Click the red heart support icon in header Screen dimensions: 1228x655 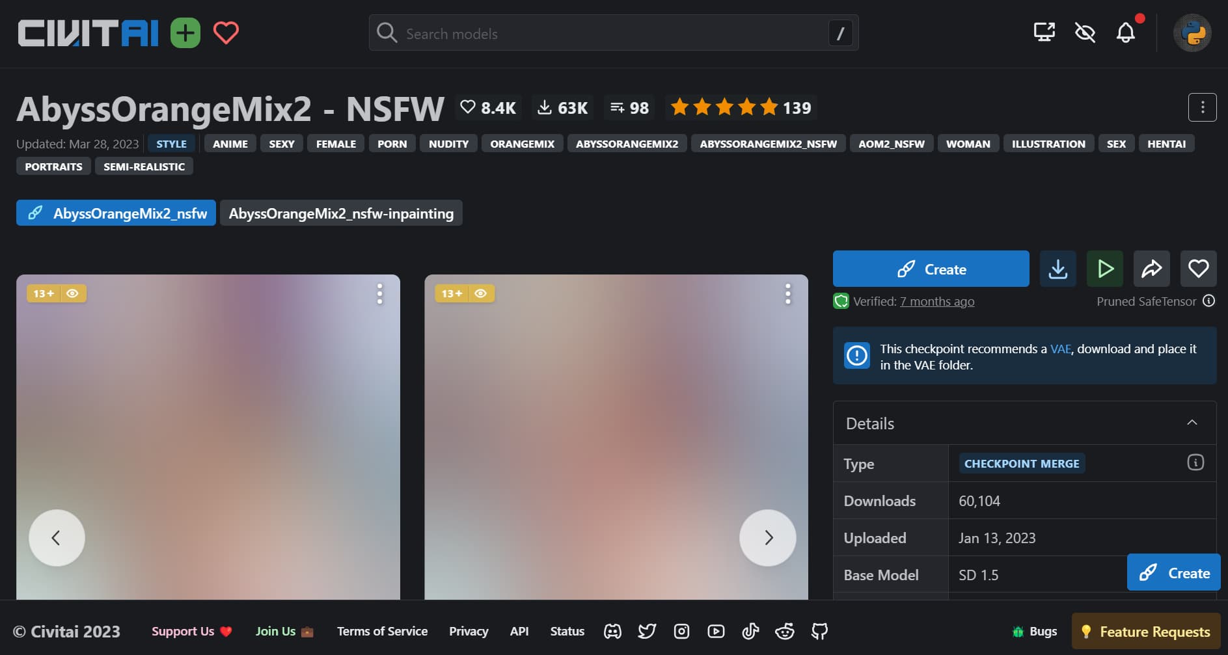pyautogui.click(x=226, y=33)
